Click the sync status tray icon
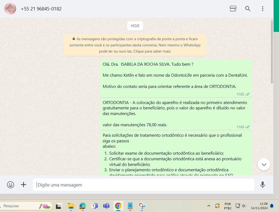This screenshot has width=279, height=212. [217, 206]
